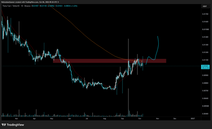Click the open value O0.01057
The height and width of the screenshot is (129, 212).
point(35,6)
